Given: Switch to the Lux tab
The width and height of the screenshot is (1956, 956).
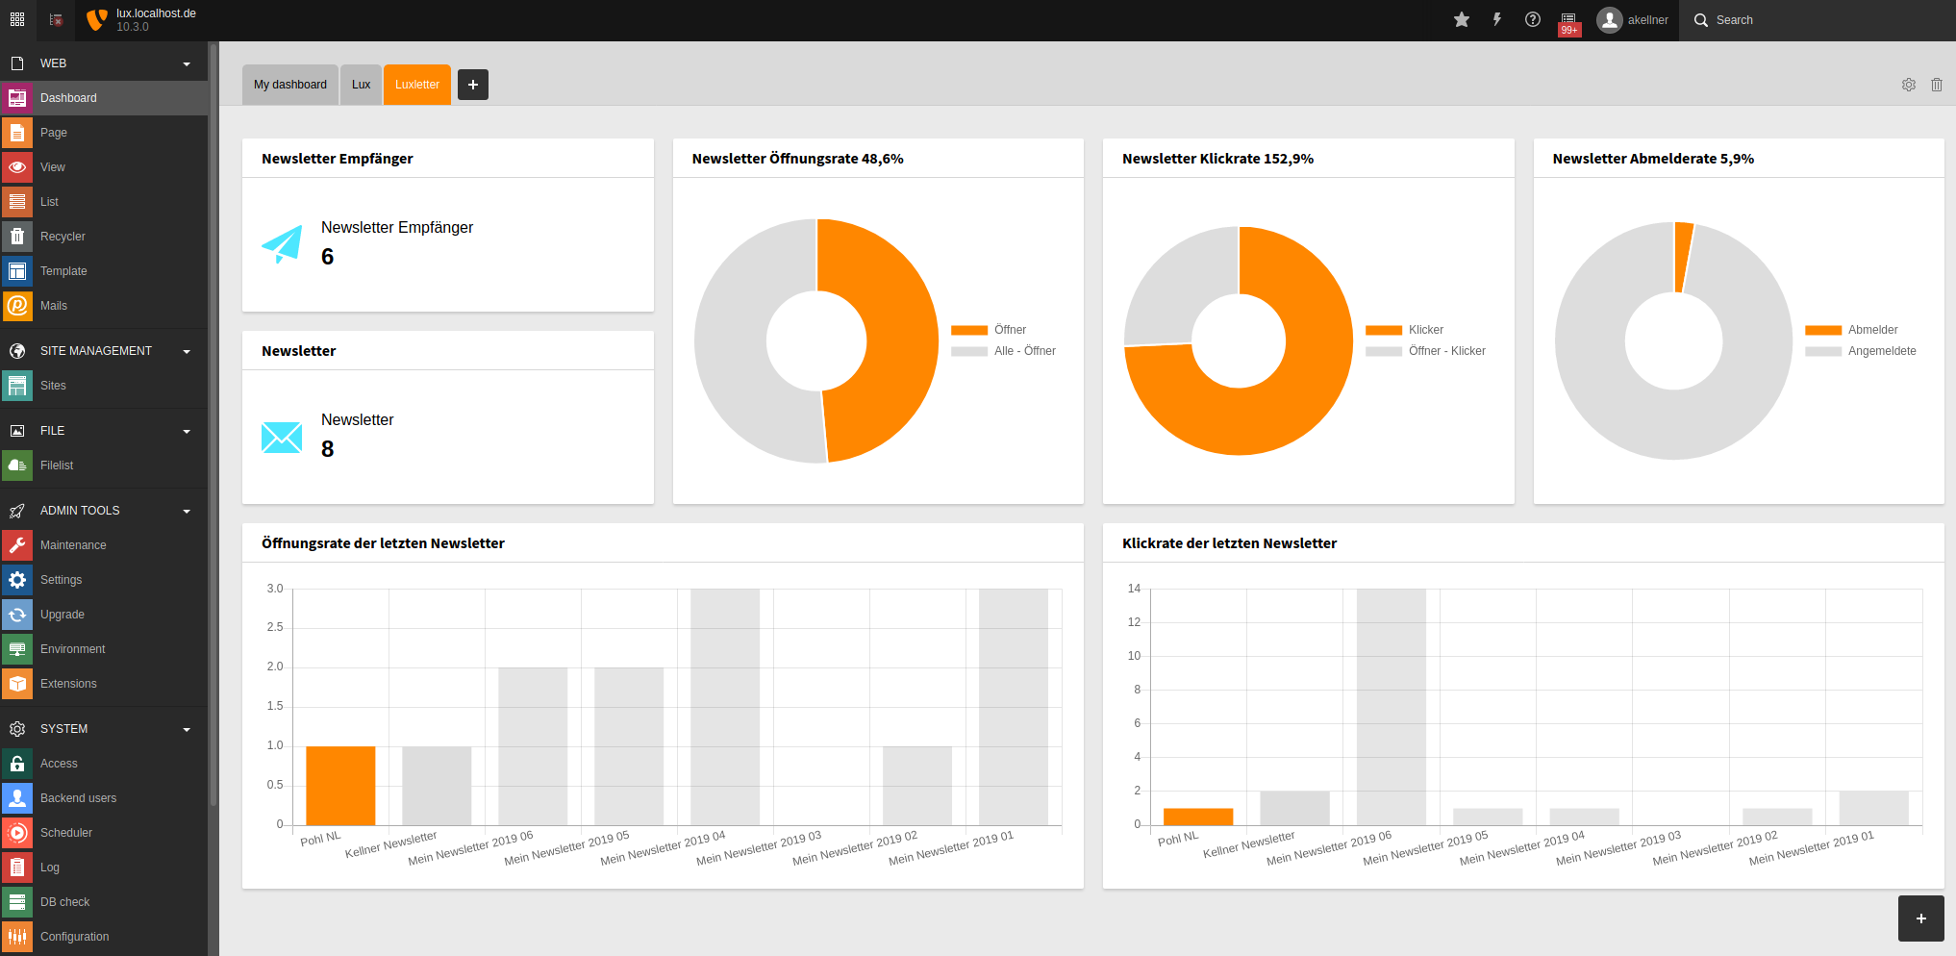Looking at the screenshot, I should tap(361, 85).
